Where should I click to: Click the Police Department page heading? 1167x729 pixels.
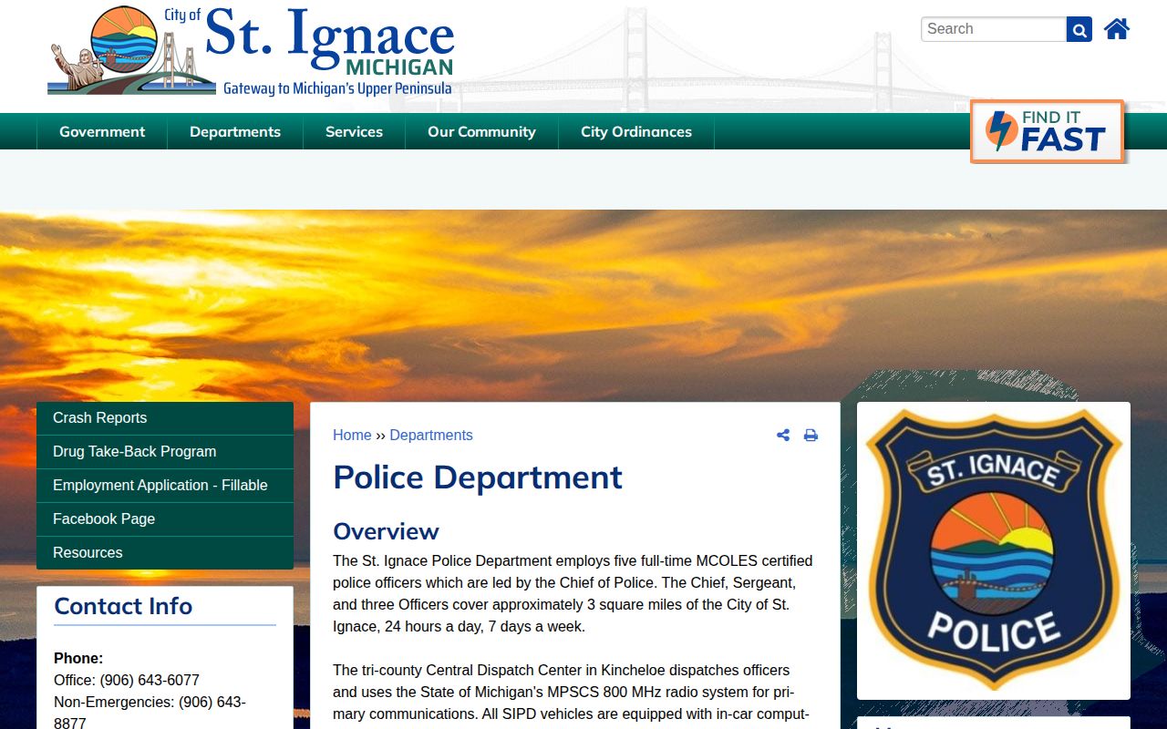(478, 477)
